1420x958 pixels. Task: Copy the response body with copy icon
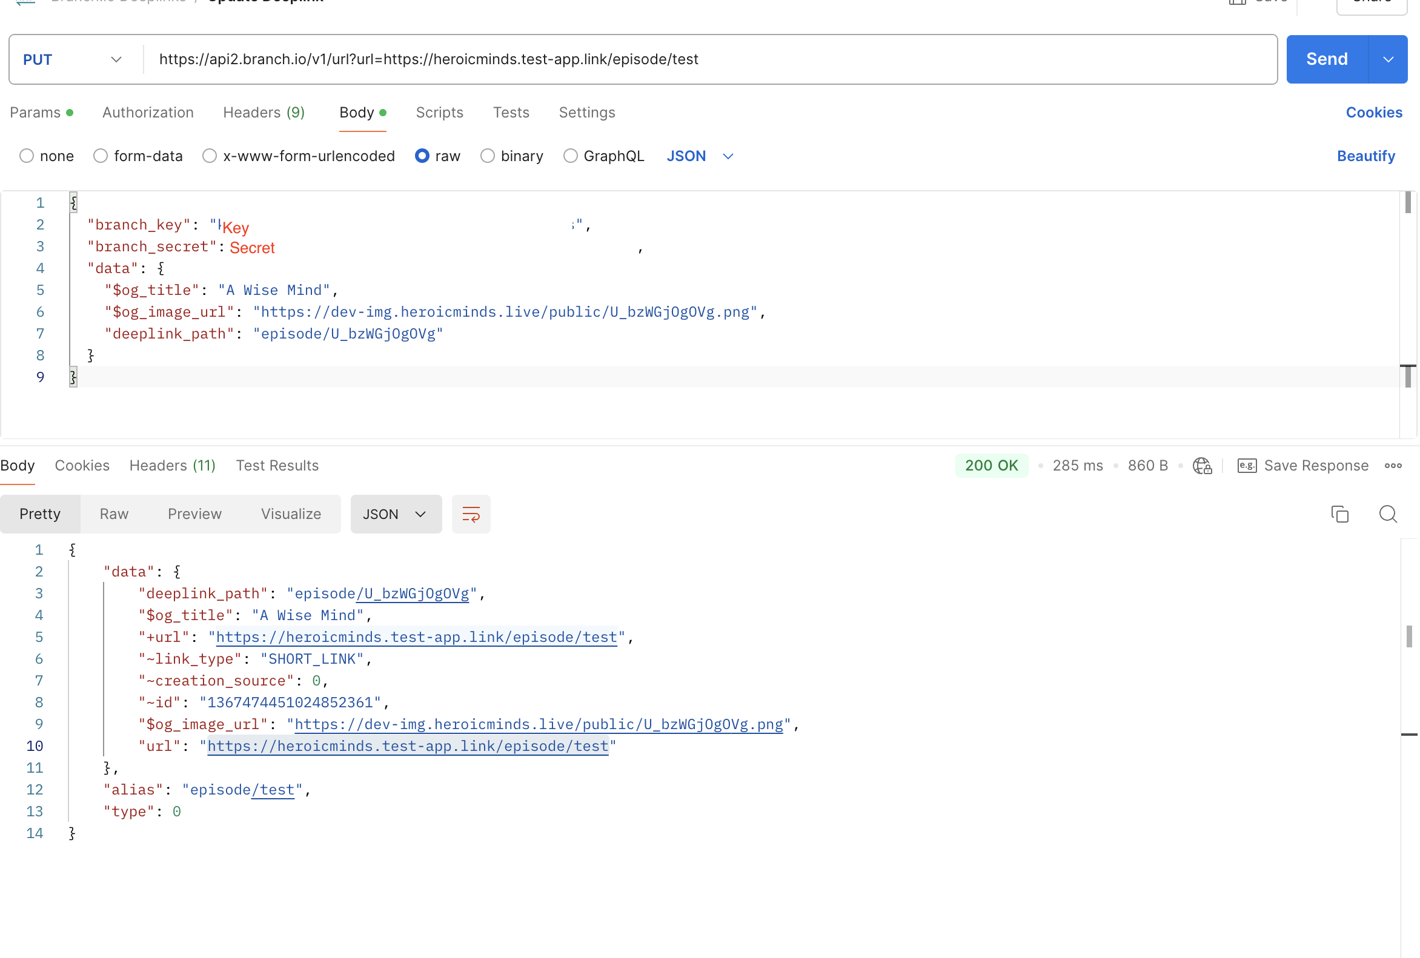click(1339, 514)
